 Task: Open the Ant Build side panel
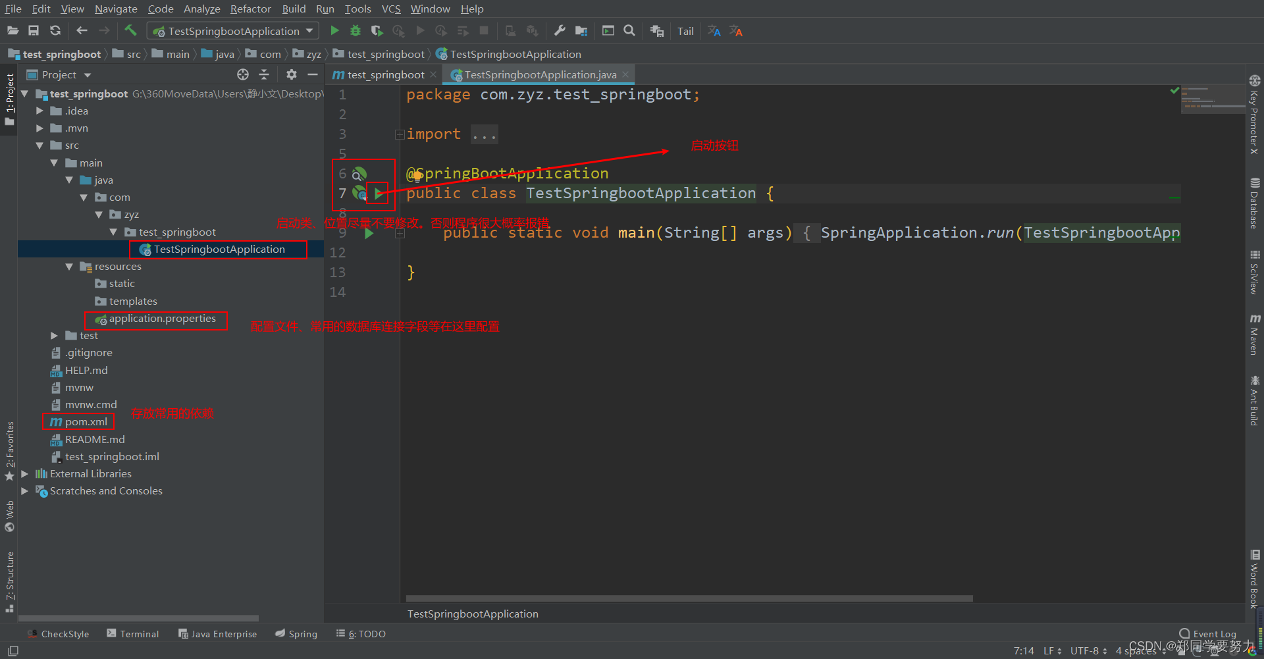pyautogui.click(x=1255, y=400)
